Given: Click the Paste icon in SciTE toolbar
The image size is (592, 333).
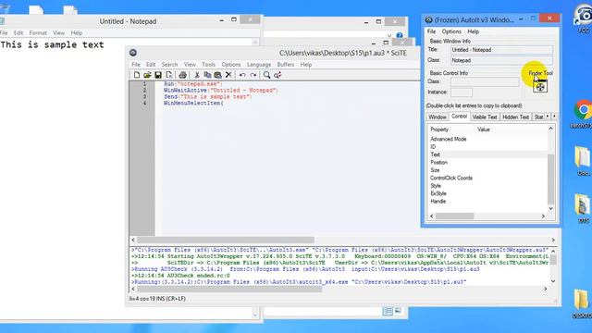Looking at the screenshot, I should pyautogui.click(x=218, y=75).
